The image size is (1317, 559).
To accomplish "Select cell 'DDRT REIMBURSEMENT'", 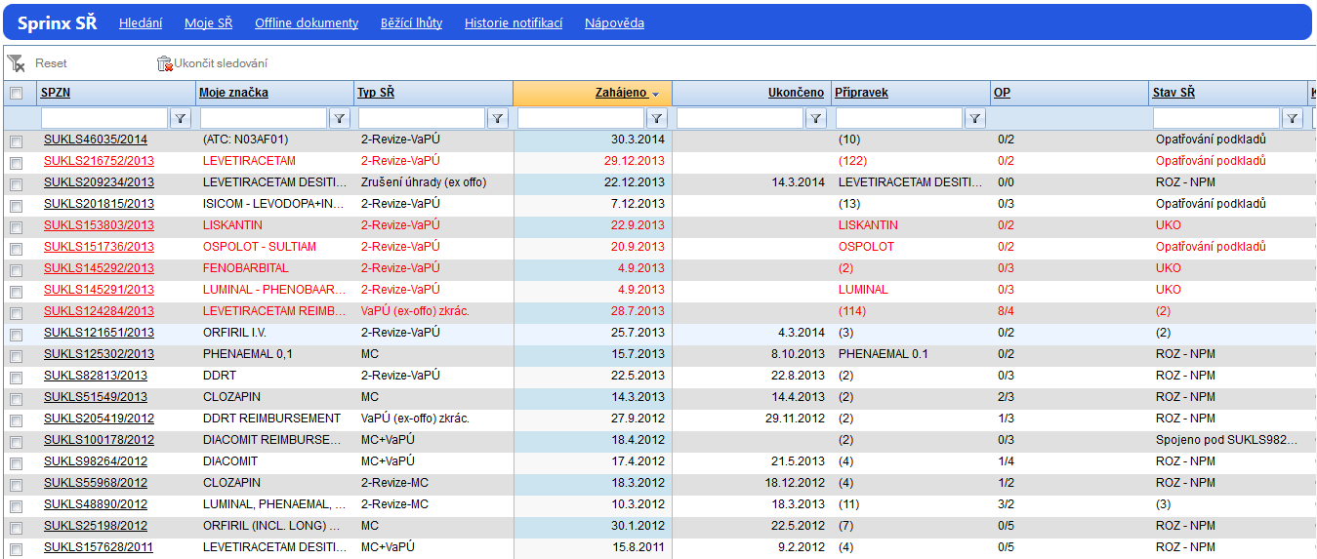I will [271, 419].
